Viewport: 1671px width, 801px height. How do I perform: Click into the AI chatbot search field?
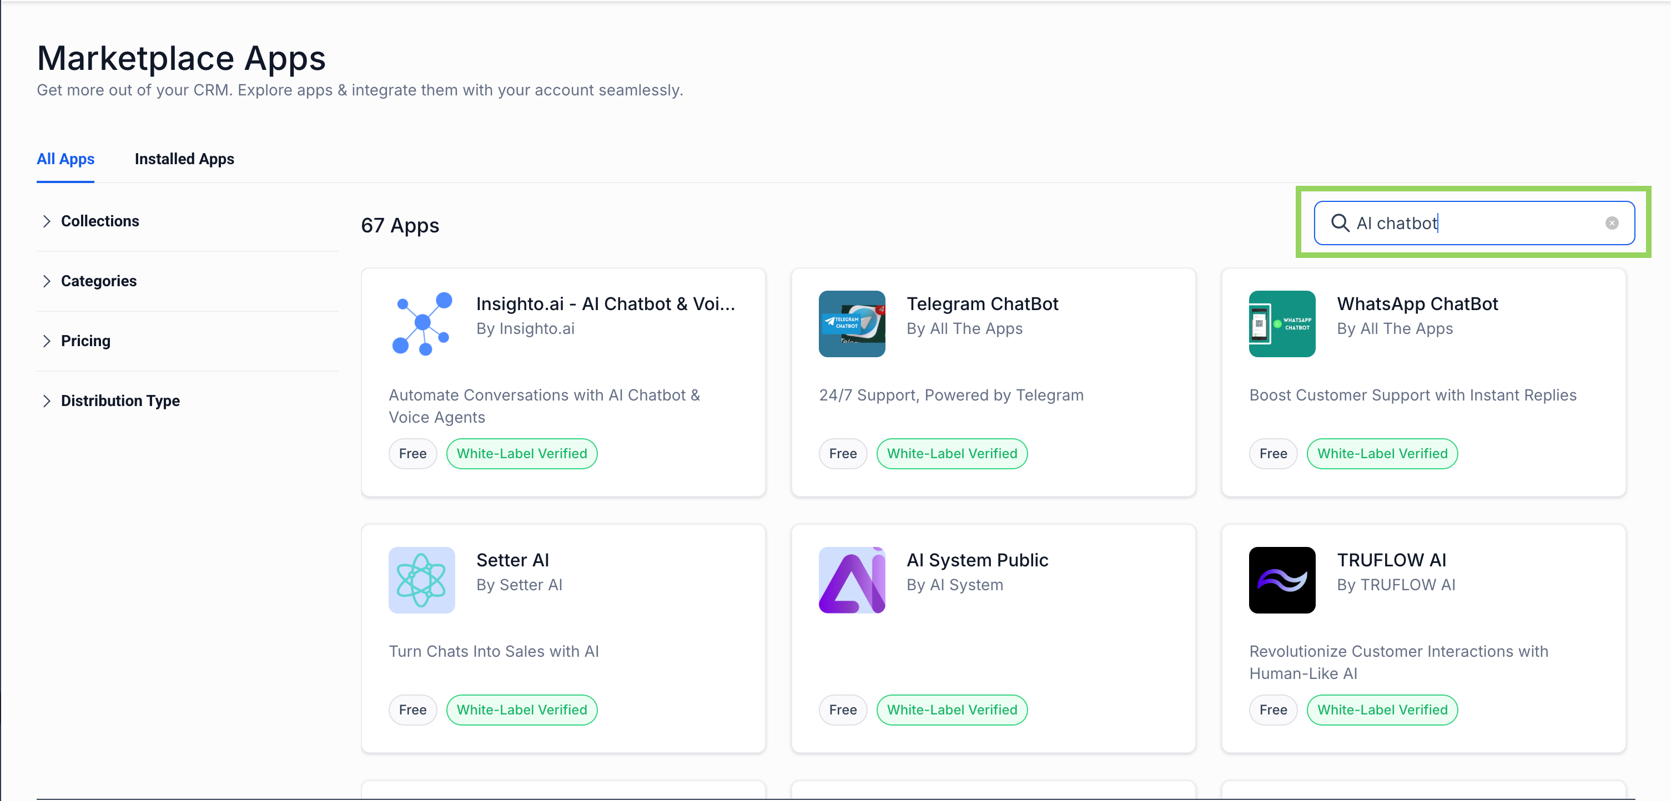click(x=1492, y=223)
